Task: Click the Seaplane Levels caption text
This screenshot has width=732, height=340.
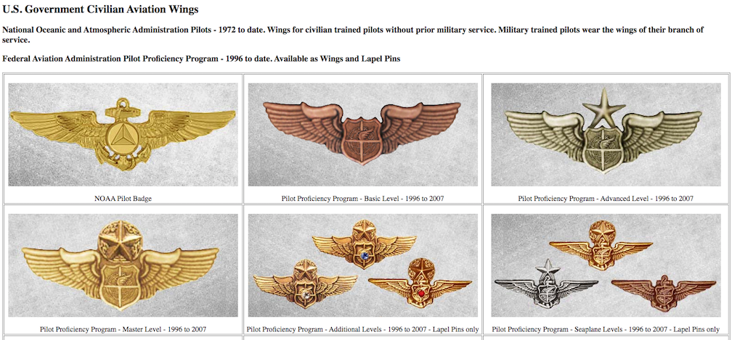Action: 606,329
